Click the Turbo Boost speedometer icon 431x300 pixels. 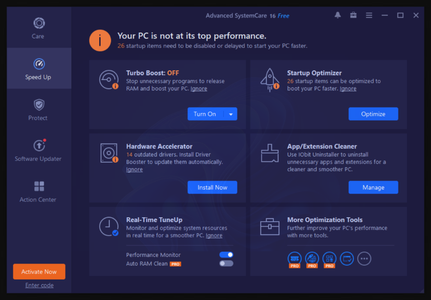coord(108,79)
